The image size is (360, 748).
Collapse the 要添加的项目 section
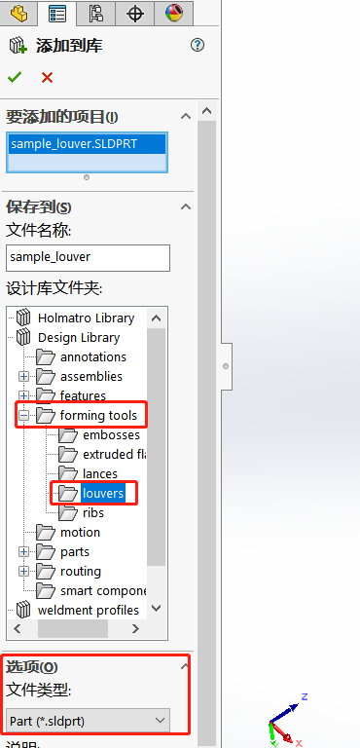(186, 117)
